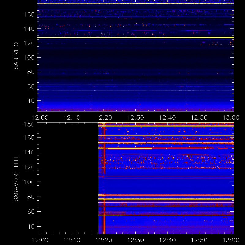Pick the 40 tick label on SAGAMORE HILL plot

click(x=31, y=227)
